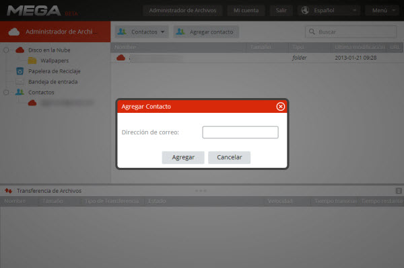Click the globe language icon
Viewport: 404px width, 268px height.
(305, 11)
